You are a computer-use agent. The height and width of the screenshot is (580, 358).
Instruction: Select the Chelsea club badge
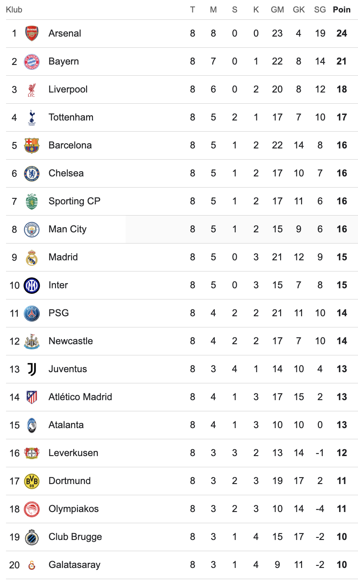click(x=32, y=173)
